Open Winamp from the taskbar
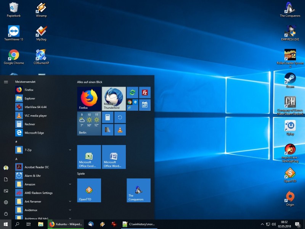Screen dimensions: 305x229 [x=102, y=224]
